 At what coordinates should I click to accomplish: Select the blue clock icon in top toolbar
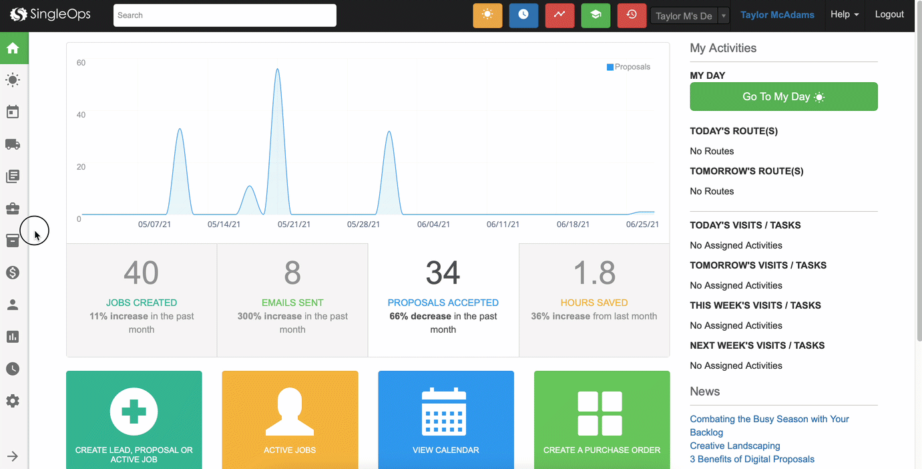[523, 15]
